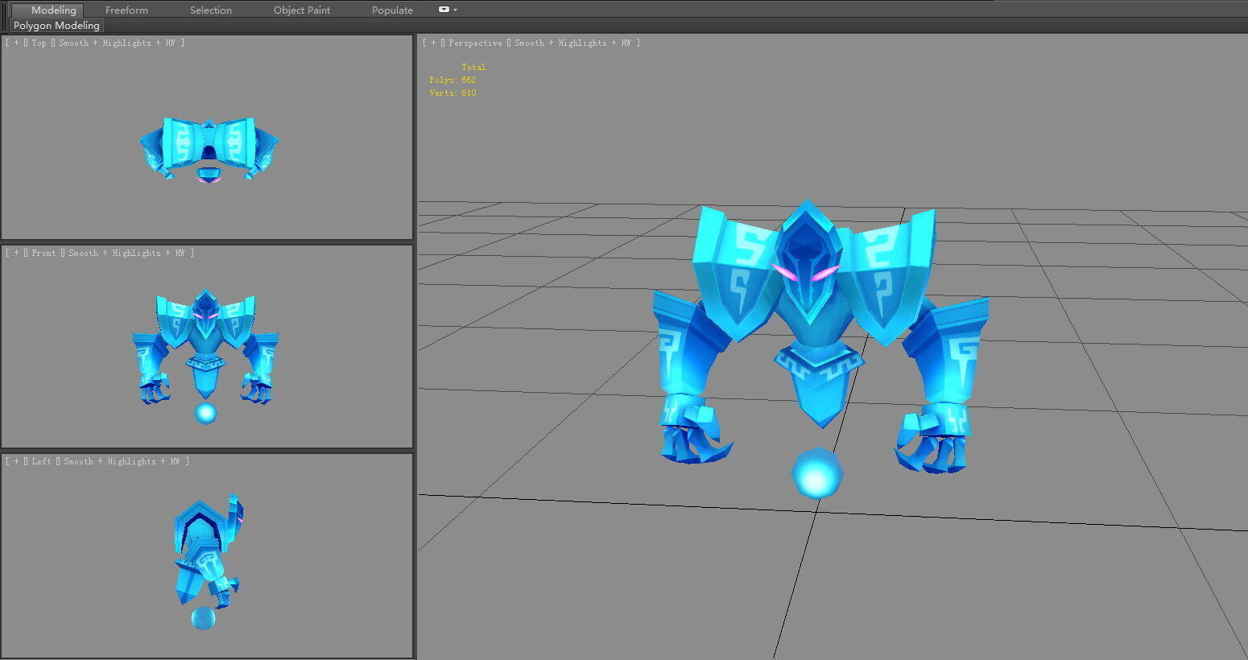This screenshot has height=660, width=1248.
Task: Open the Front viewport Smooth + Highlights menu
Action: point(126,253)
